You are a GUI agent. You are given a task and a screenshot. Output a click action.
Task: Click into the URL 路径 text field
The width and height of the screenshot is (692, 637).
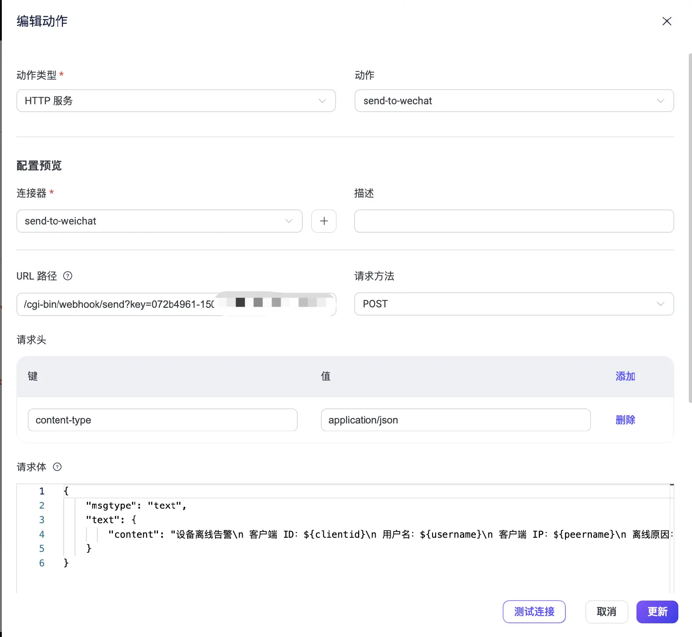(118, 304)
